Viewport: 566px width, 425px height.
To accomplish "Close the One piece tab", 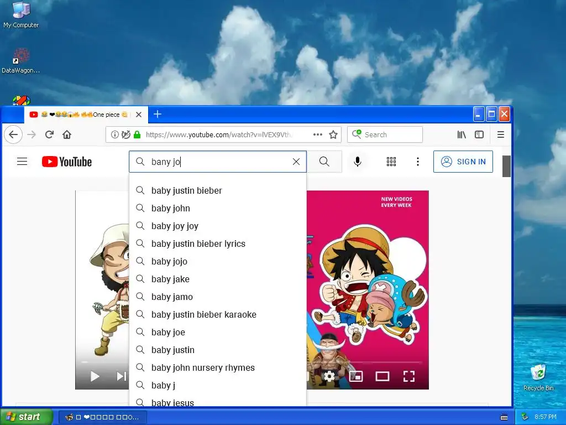I will (x=139, y=115).
